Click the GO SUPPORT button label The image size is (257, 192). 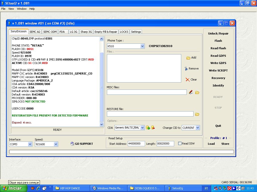pos(84,144)
